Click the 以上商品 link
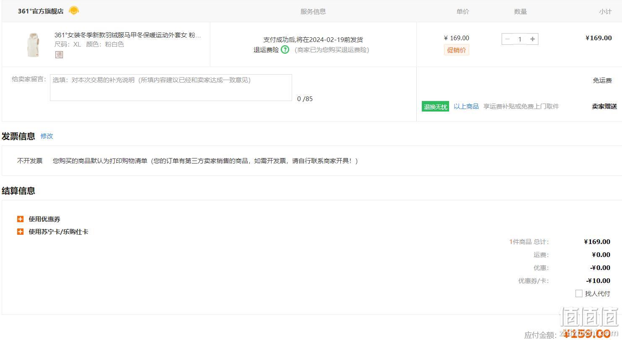Screen dimensions: 622x340 click(x=466, y=106)
